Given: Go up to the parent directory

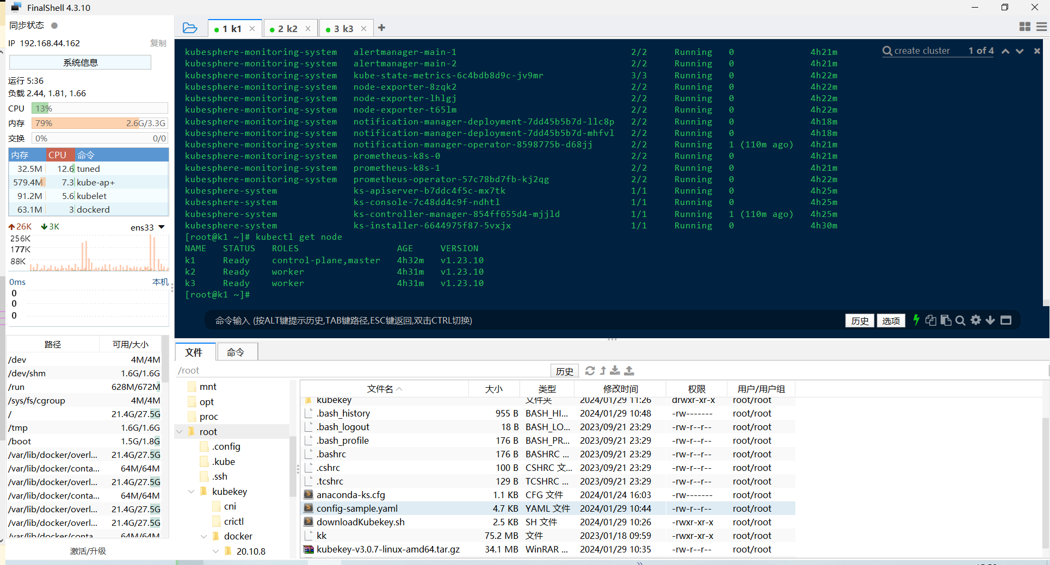Looking at the screenshot, I should click(x=603, y=371).
